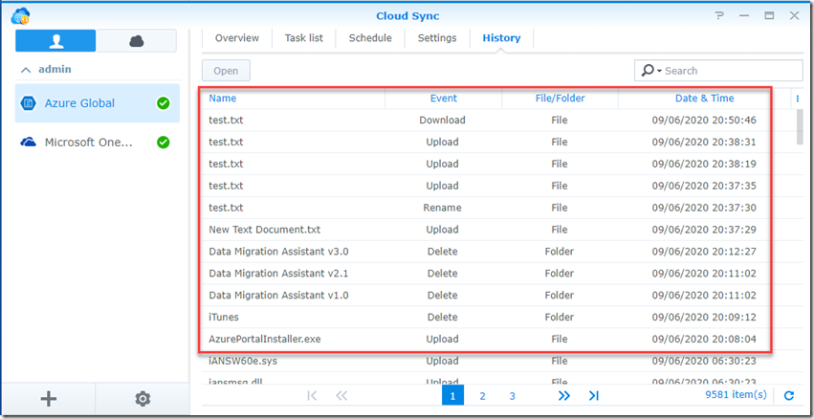Image resolution: width=814 pixels, height=419 pixels.
Task: Go to page 3
Action: point(512,396)
